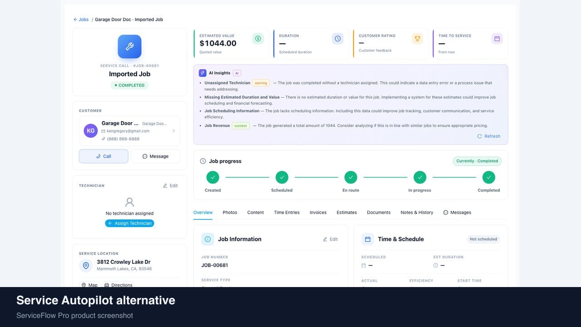The image size is (581, 327).
Task: Open Map for the service location
Action: [x=89, y=285]
